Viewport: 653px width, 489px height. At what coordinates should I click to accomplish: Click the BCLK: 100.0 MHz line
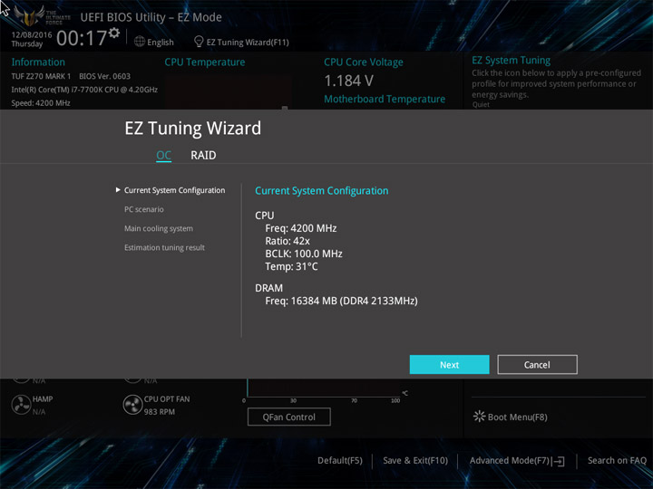[x=304, y=254]
